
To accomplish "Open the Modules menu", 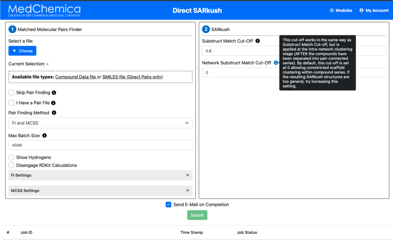I will 341,10.
